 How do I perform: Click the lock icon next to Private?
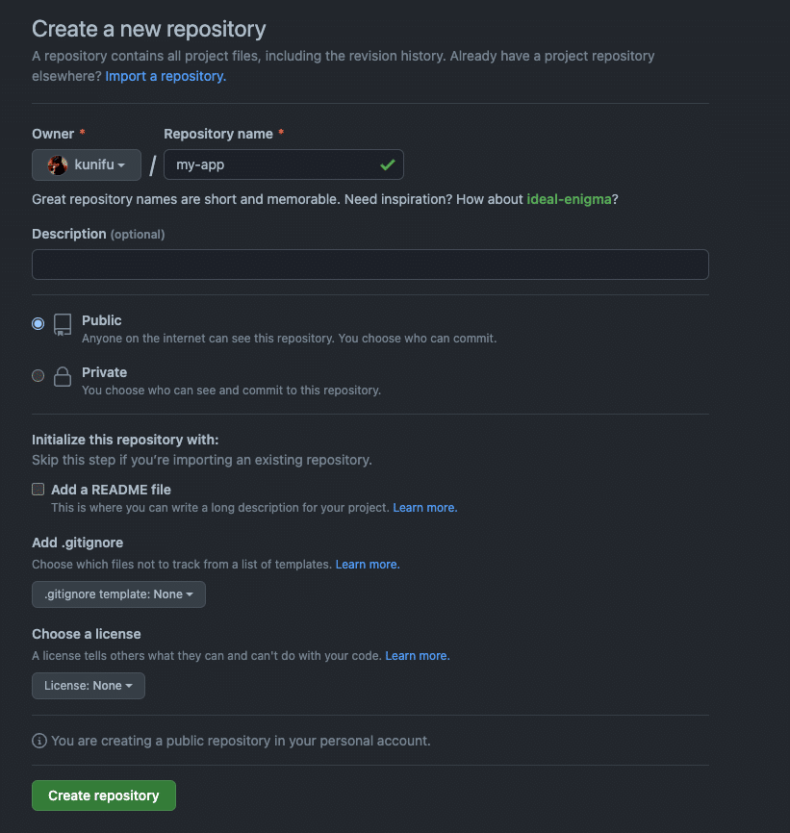[x=62, y=377]
